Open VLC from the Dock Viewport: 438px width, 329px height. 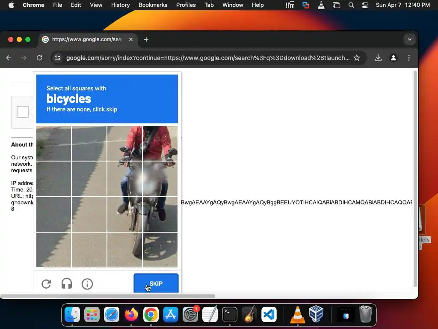(298, 314)
